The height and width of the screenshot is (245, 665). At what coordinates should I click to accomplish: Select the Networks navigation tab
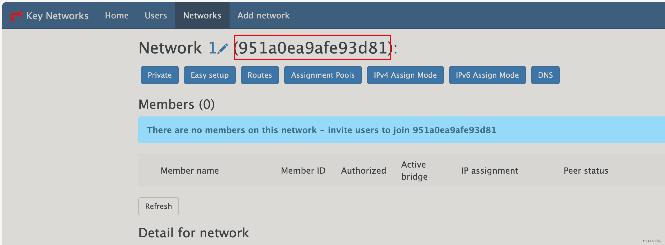coord(202,16)
